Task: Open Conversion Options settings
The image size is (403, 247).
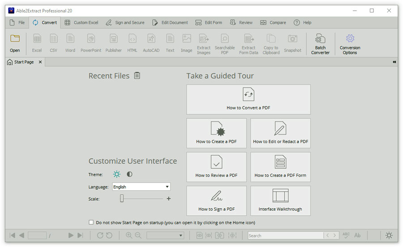Action: pyautogui.click(x=350, y=44)
